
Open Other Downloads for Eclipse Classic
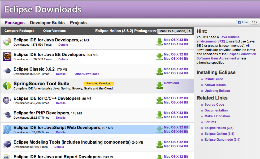click(87, 74)
